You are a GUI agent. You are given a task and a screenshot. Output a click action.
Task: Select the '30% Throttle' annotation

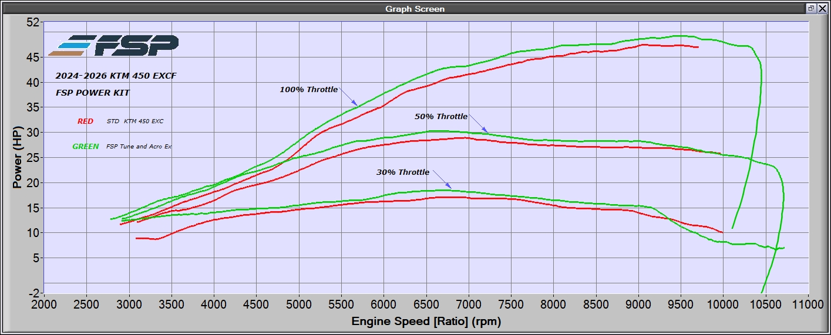pyautogui.click(x=403, y=172)
